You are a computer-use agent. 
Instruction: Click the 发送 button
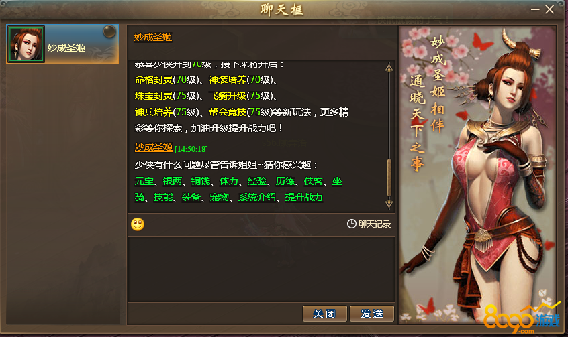[372, 314]
